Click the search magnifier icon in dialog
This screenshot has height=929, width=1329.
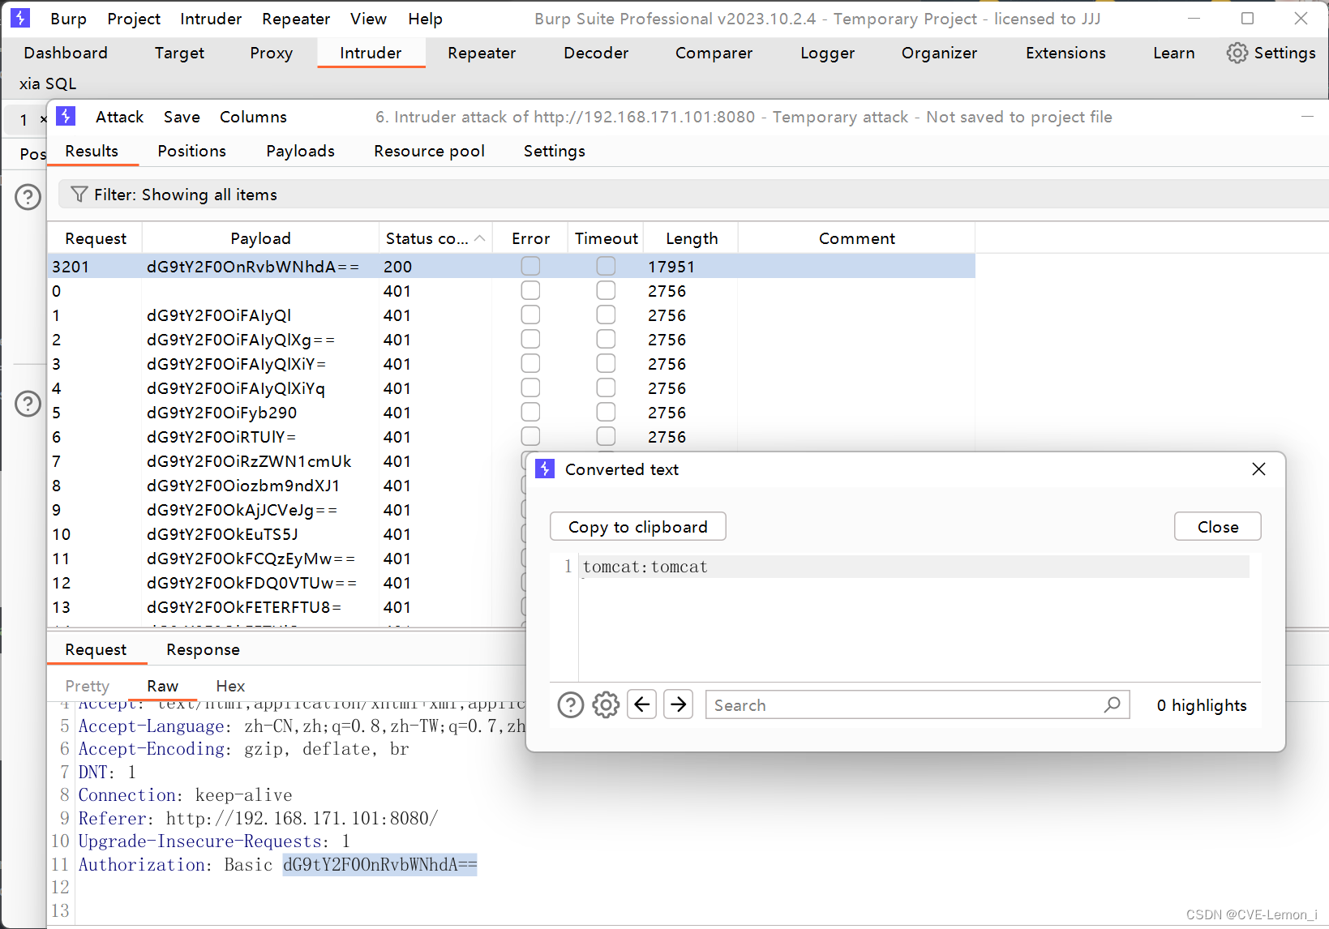[x=1113, y=704]
